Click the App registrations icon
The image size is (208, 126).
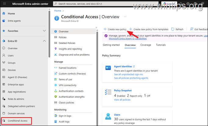[4, 92]
